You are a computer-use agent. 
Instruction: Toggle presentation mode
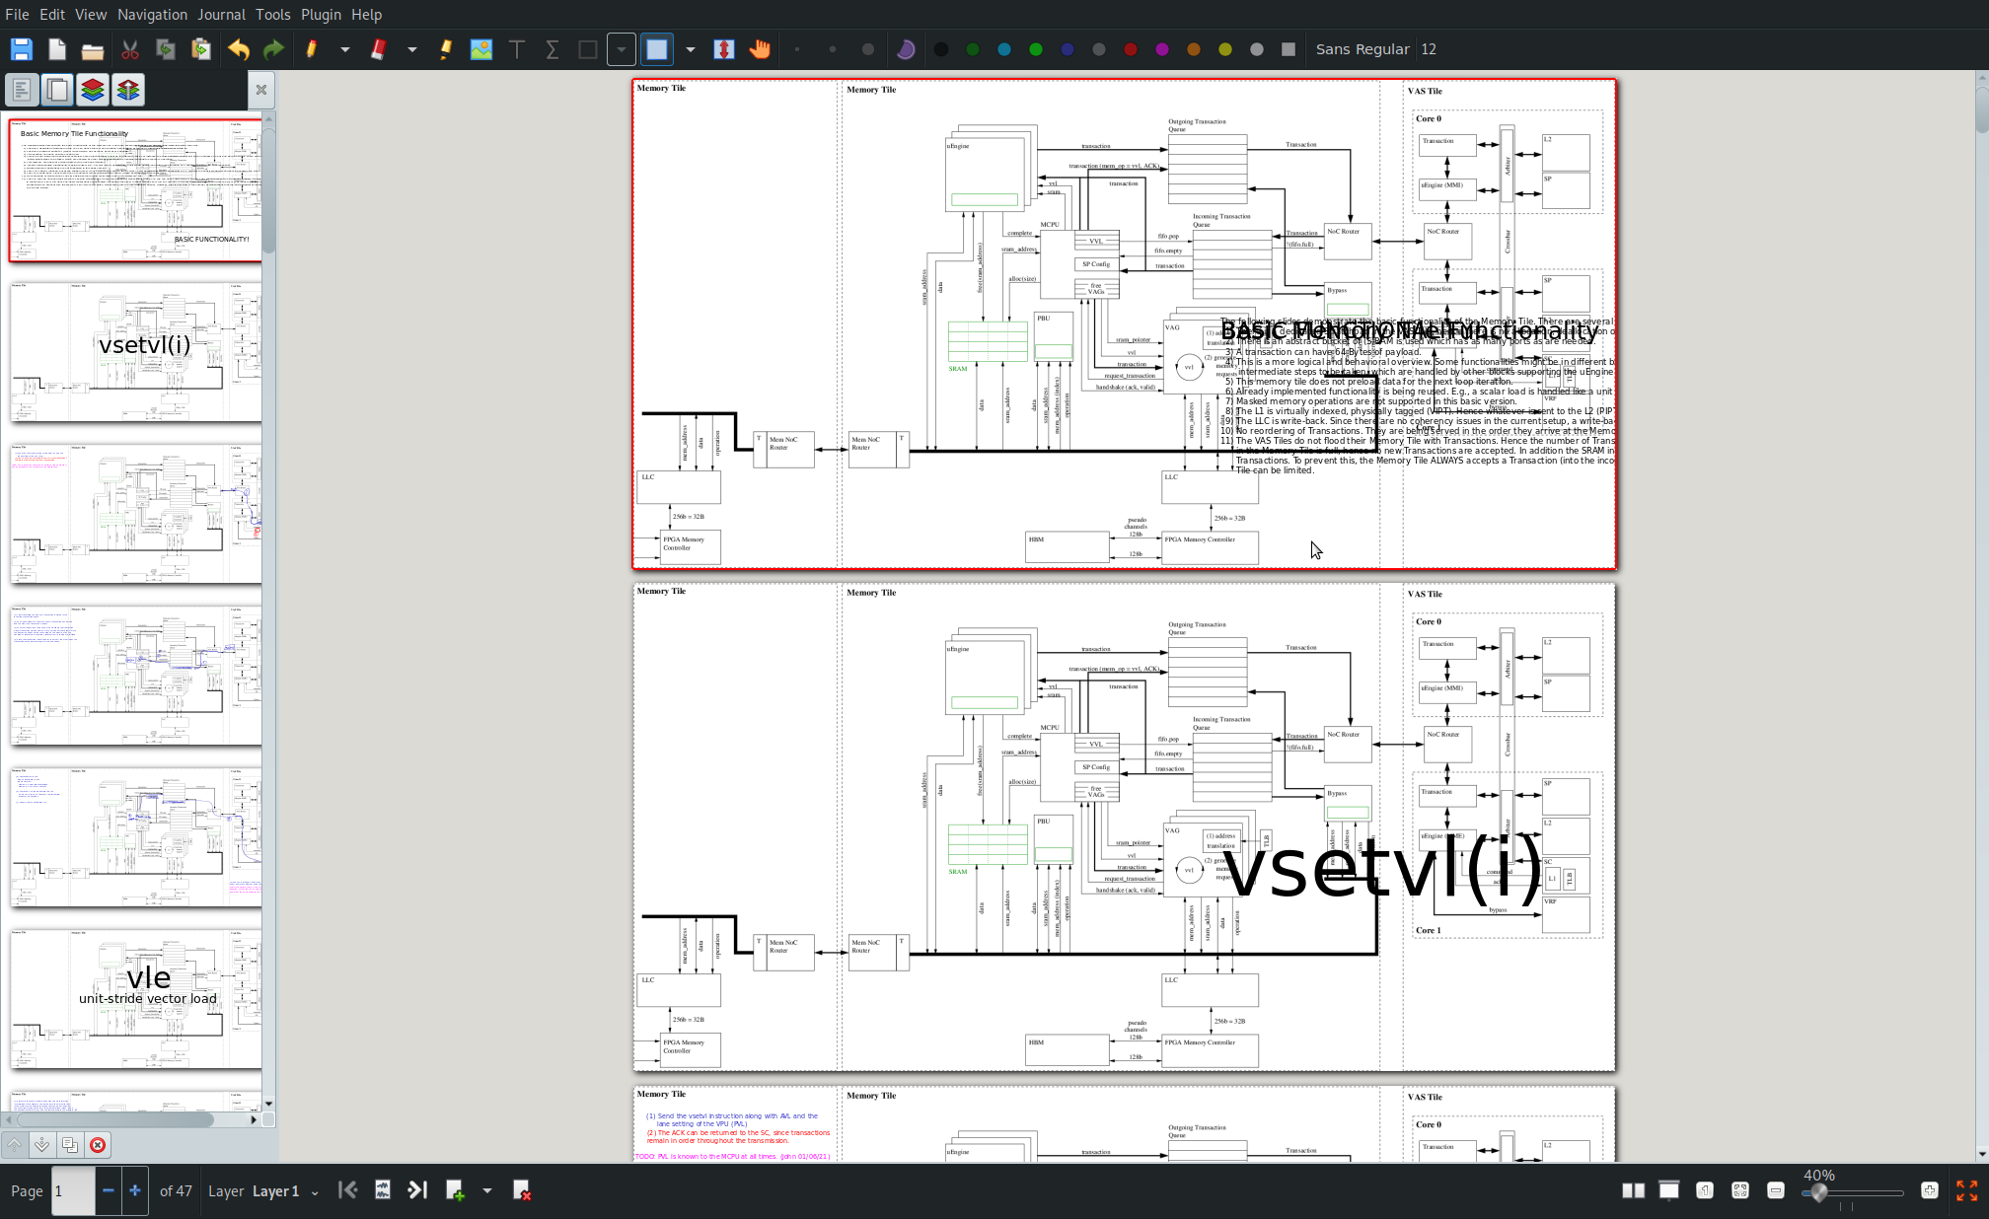click(1668, 1190)
